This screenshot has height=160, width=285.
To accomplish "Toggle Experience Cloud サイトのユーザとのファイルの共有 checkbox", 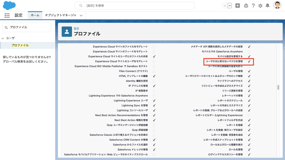I will pyautogui.click(x=154, y=57).
